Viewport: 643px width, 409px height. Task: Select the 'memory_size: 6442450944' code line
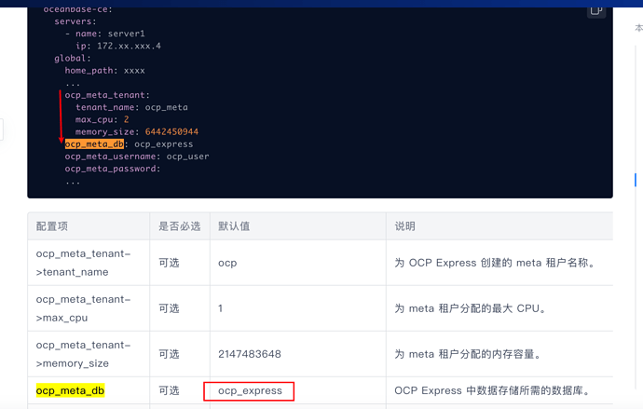pos(137,132)
